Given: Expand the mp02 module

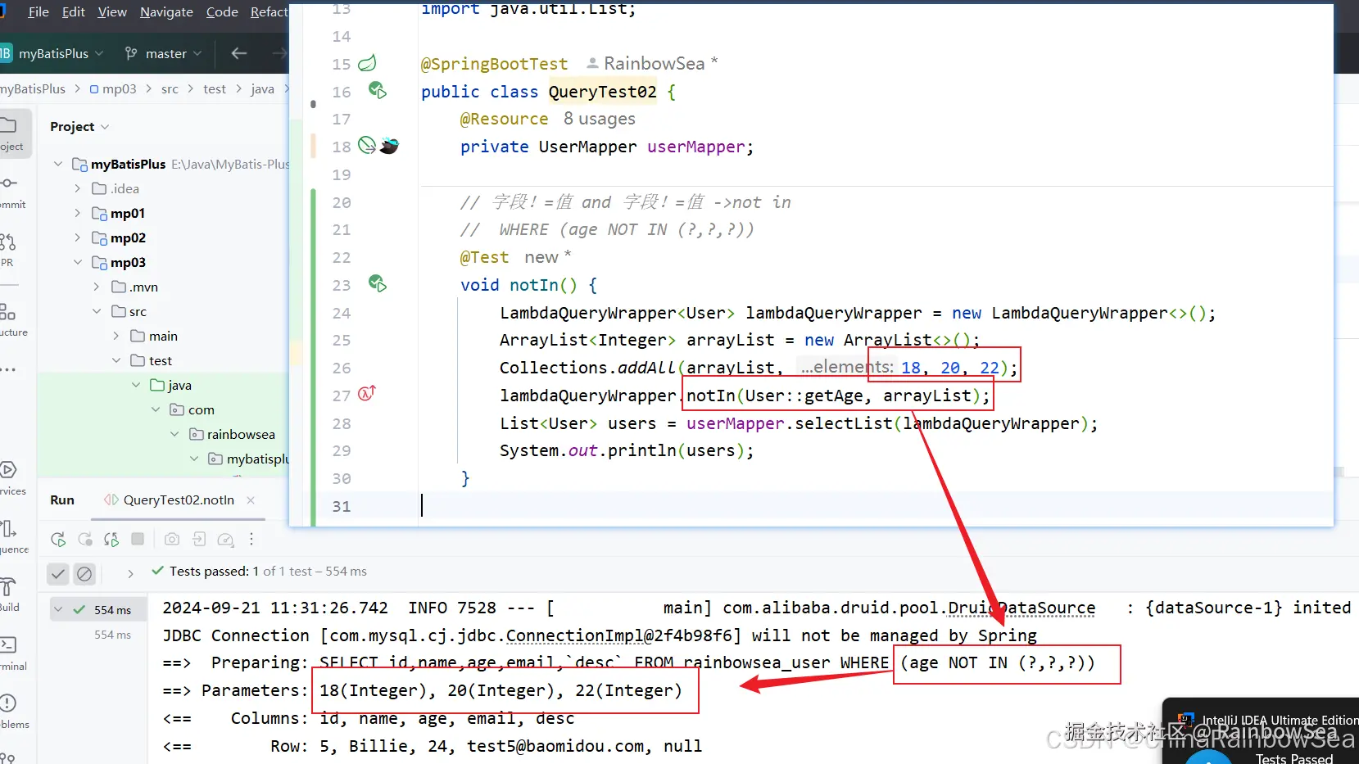Looking at the screenshot, I should (78, 237).
